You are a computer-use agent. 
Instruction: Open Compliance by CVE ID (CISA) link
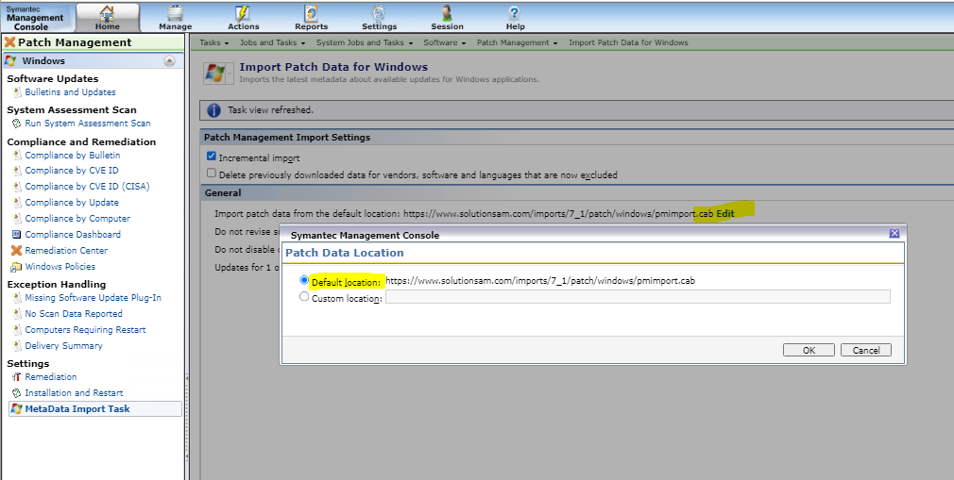click(x=87, y=187)
